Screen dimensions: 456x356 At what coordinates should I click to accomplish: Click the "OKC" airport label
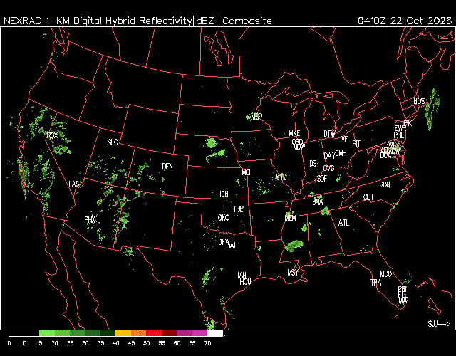pos(223,218)
